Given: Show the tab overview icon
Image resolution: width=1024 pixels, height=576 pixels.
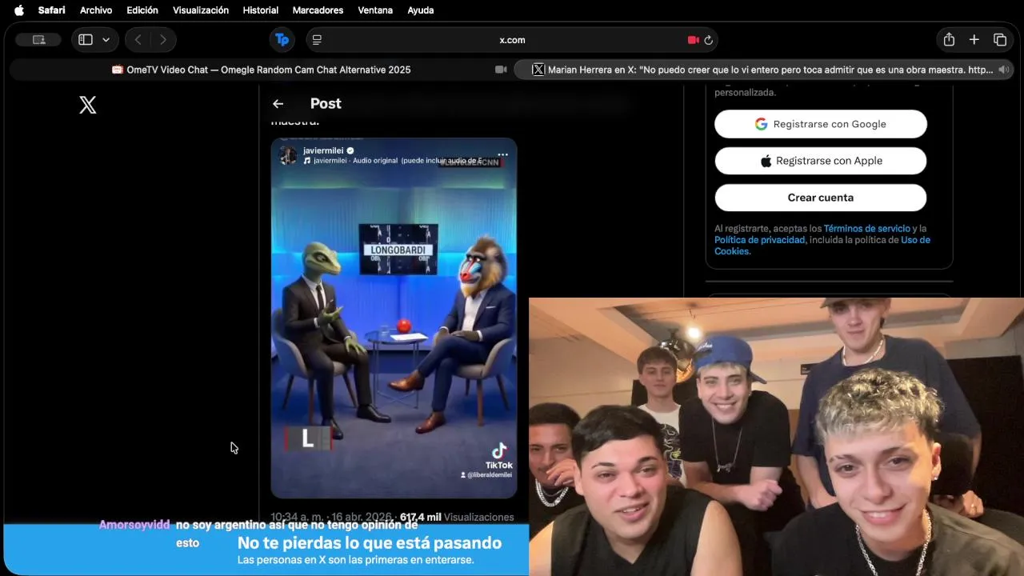Looking at the screenshot, I should point(1000,40).
